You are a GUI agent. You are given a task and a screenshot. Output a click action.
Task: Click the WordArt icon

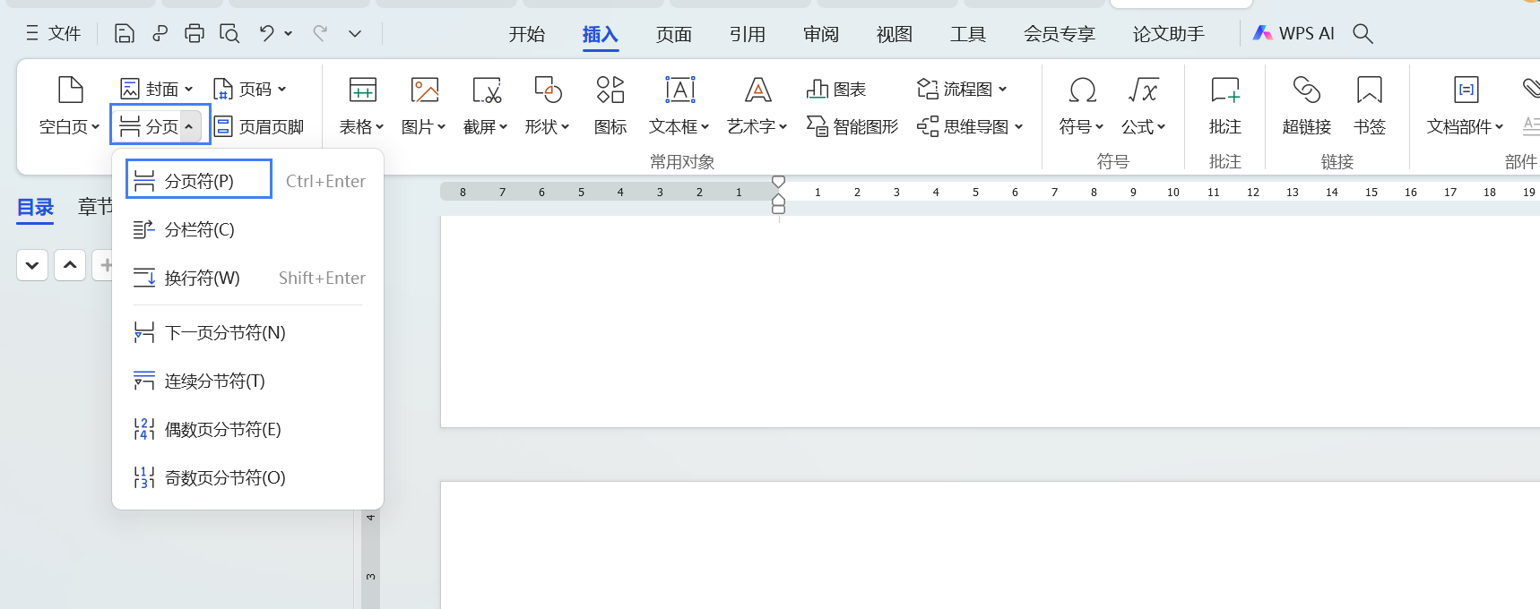(758, 90)
